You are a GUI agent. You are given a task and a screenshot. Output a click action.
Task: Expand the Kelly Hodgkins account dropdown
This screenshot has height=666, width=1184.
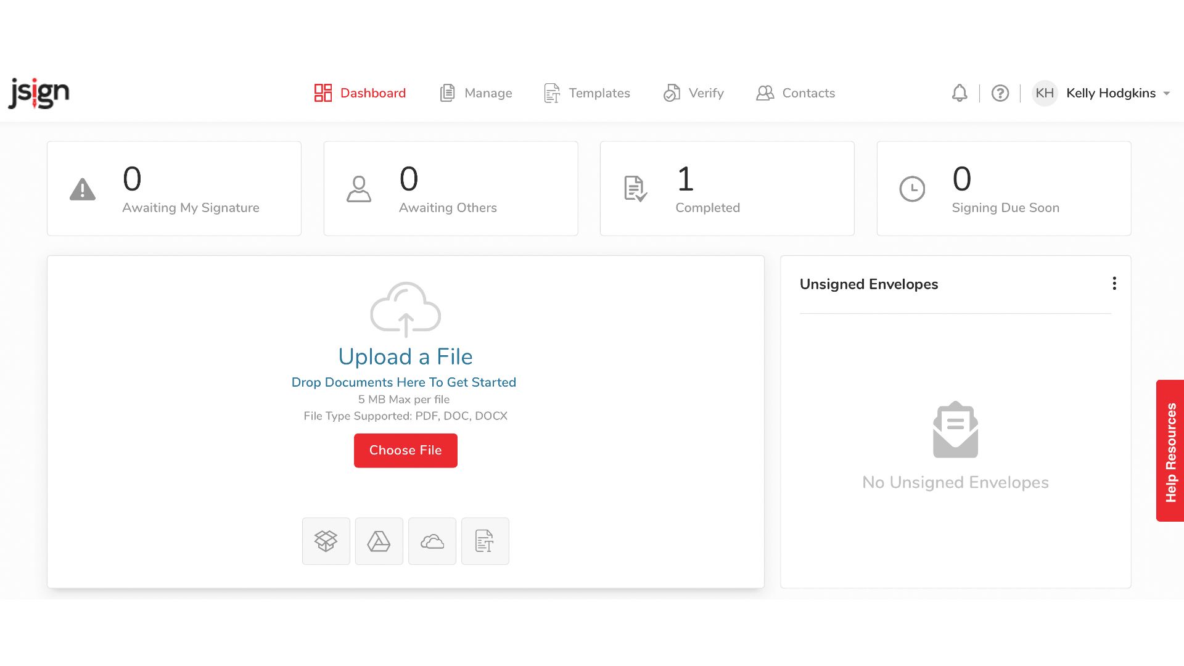click(x=1166, y=94)
